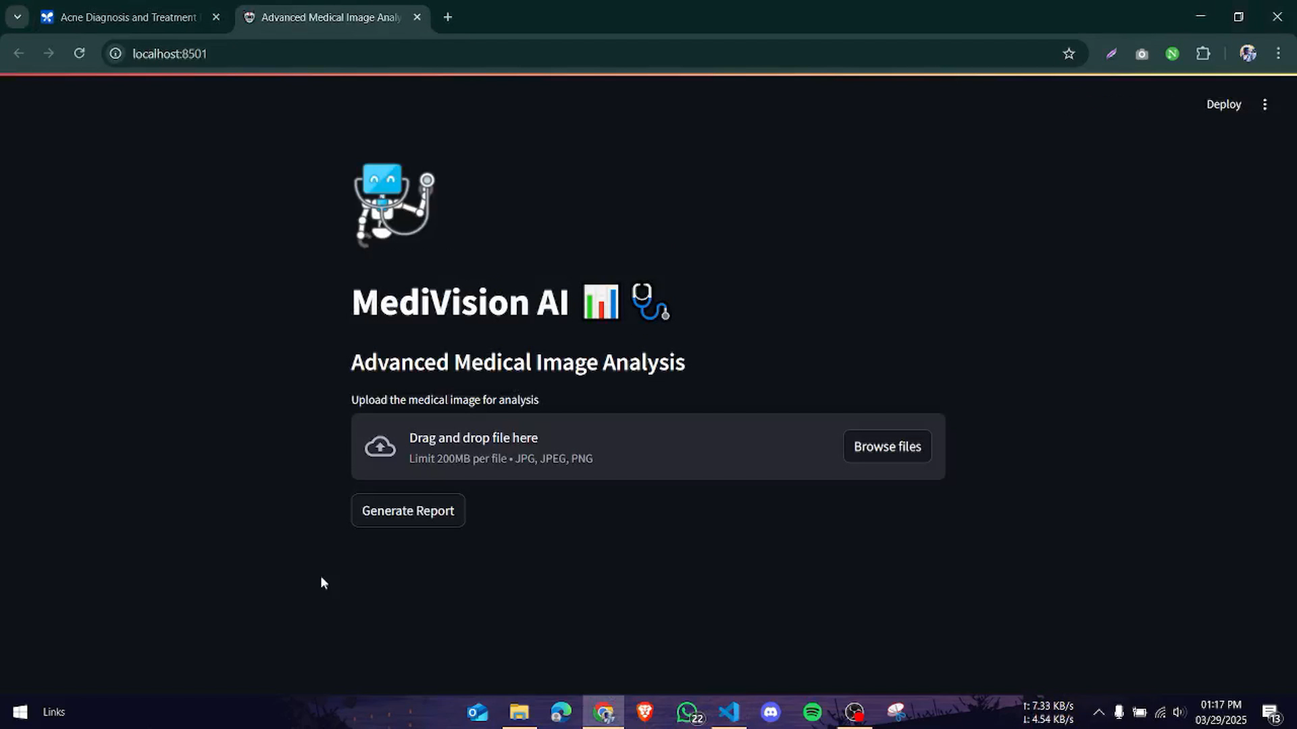Switch to the Acne Diagnosis and Treatment tab

[x=128, y=18]
